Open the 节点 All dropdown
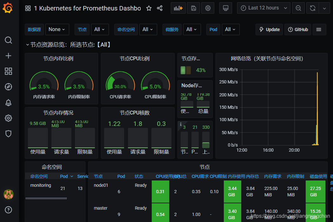The height and width of the screenshot is (222, 333). pos(100,29)
